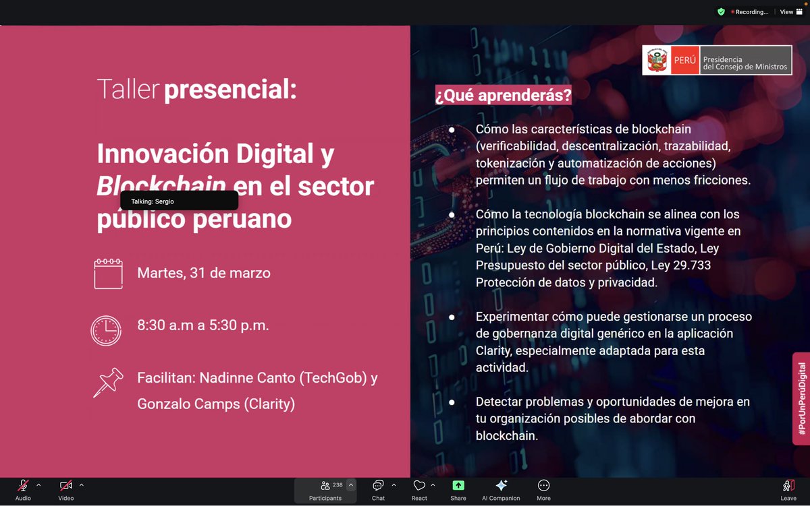Screen dimensions: 810x506
Task: Click the #PorUnPerúDigital side tag
Action: pyautogui.click(x=801, y=399)
